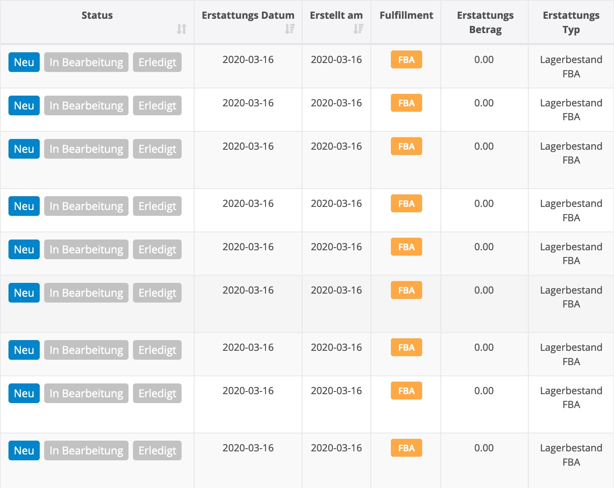Click the FBA badge in the last row

coord(406,448)
